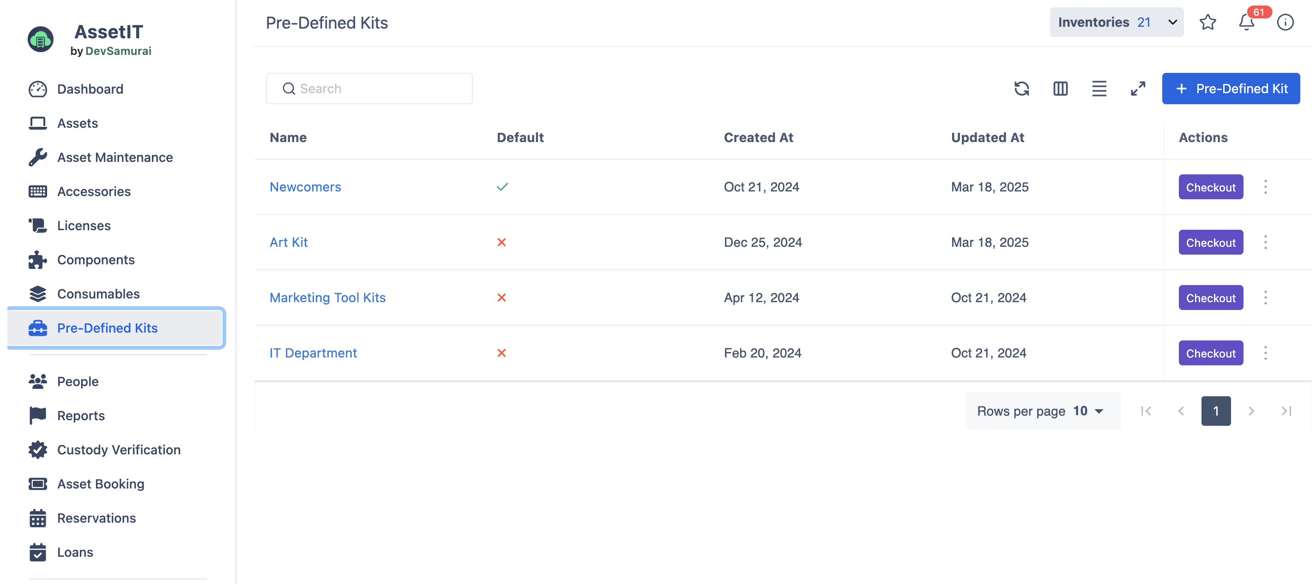Select Asset Maintenance sidebar item
The image size is (1316, 584).
(115, 157)
